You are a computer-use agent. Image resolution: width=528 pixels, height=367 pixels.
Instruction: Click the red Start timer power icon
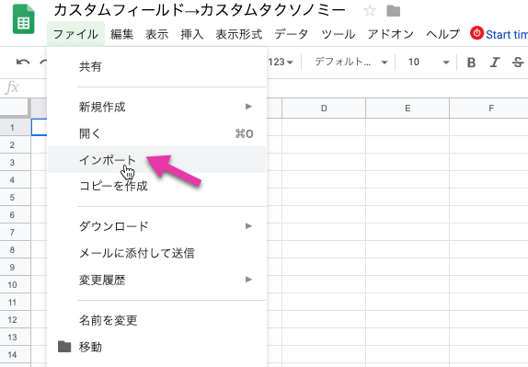(476, 33)
